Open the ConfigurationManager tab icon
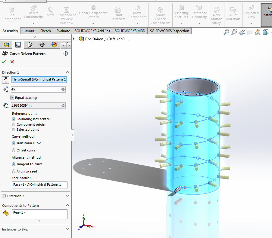The image size is (272, 238). point(30,45)
